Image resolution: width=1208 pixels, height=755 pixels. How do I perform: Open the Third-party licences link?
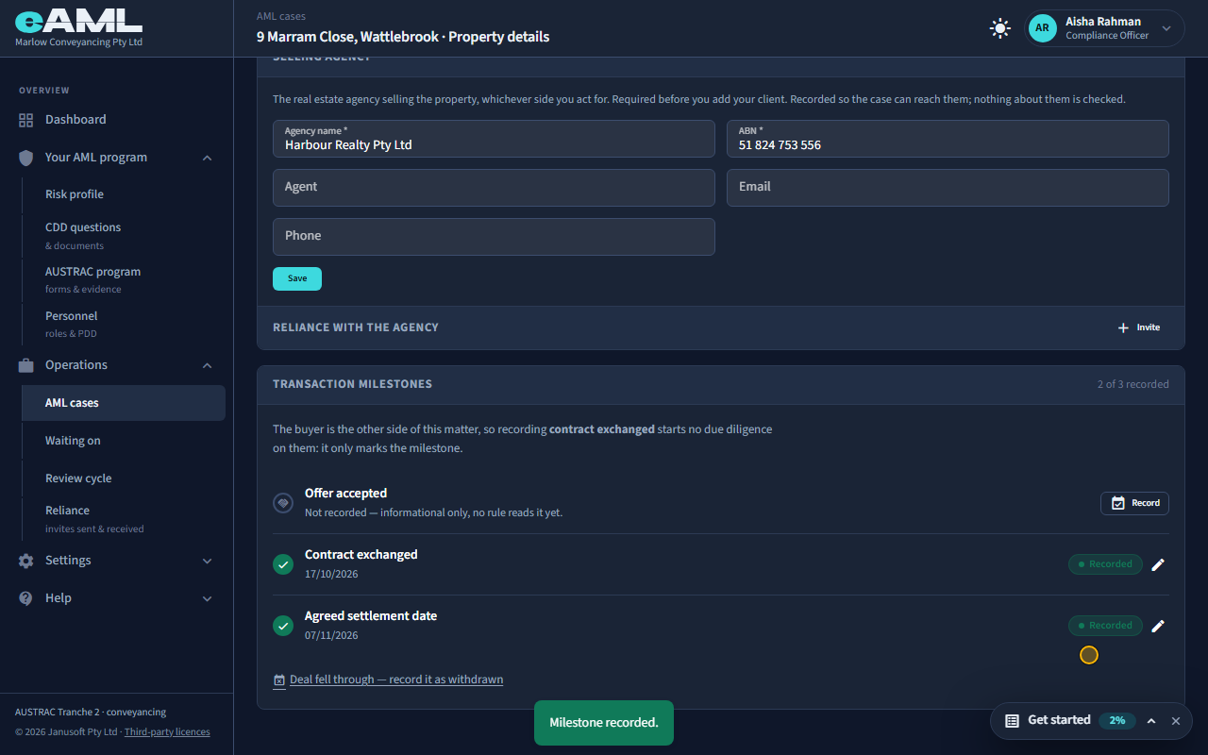[167, 732]
